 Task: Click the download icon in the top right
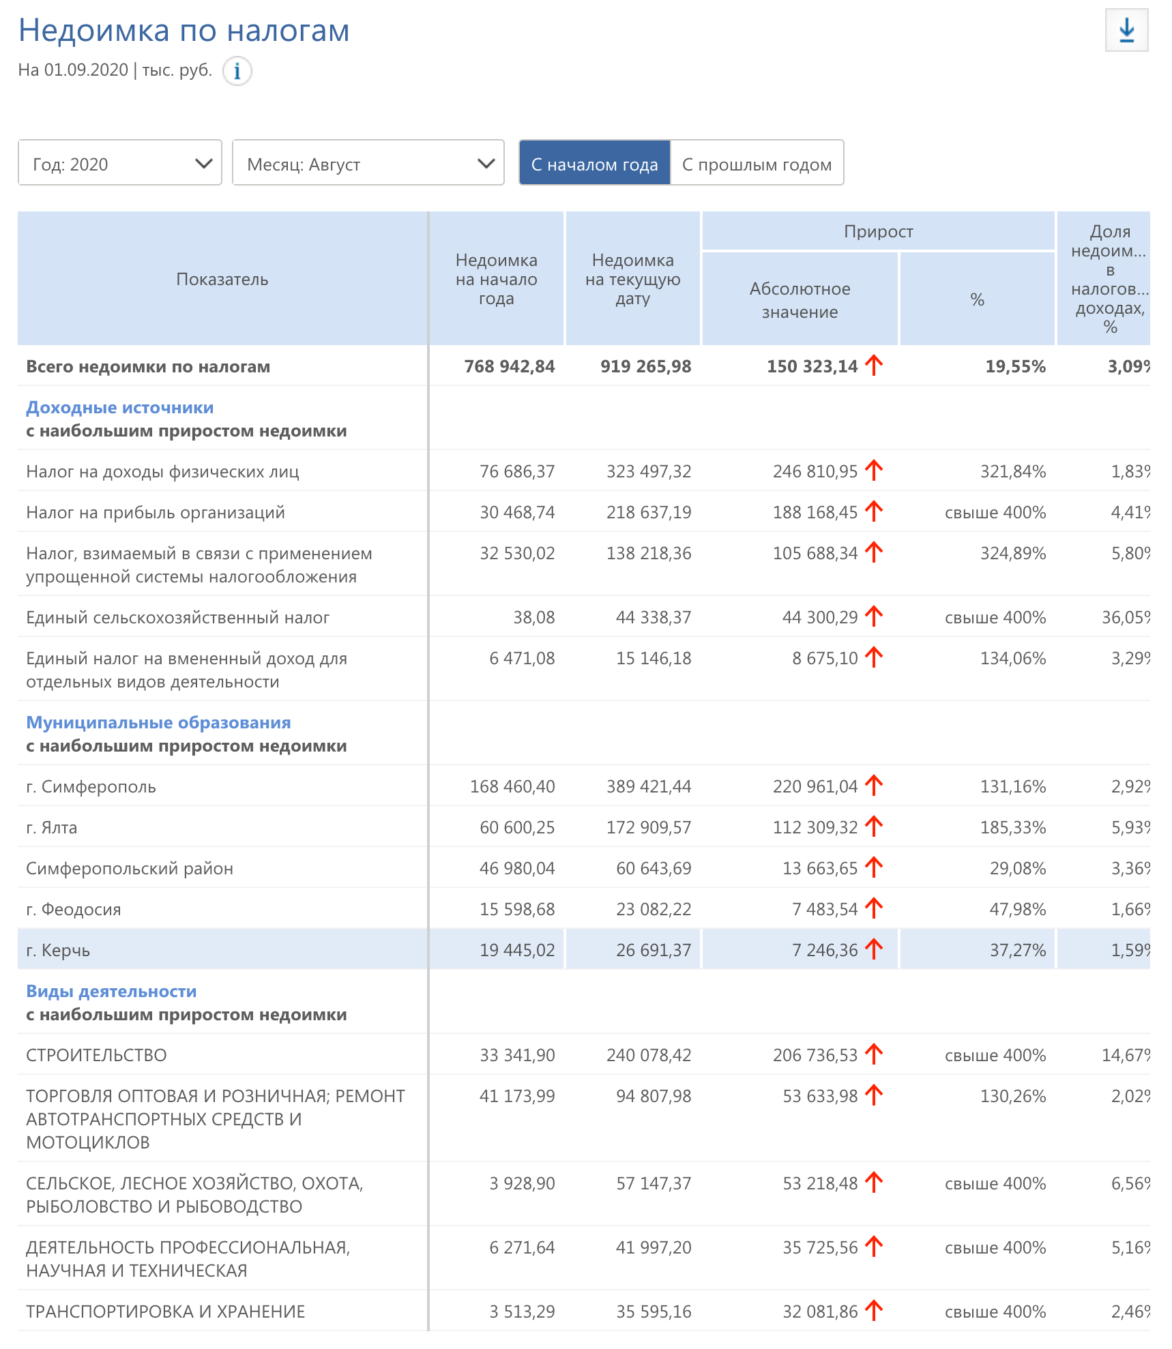(x=1126, y=31)
